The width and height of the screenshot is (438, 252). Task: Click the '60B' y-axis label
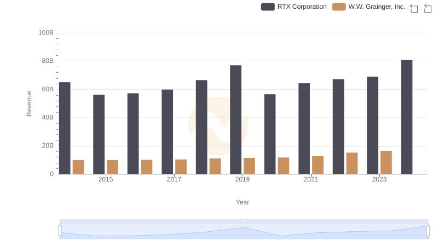(48, 89)
